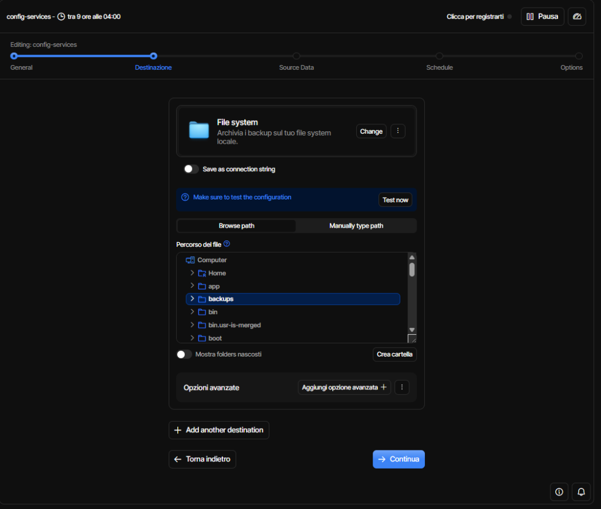Image resolution: width=601 pixels, height=509 pixels.
Task: Expand the Home folder
Action: point(192,273)
